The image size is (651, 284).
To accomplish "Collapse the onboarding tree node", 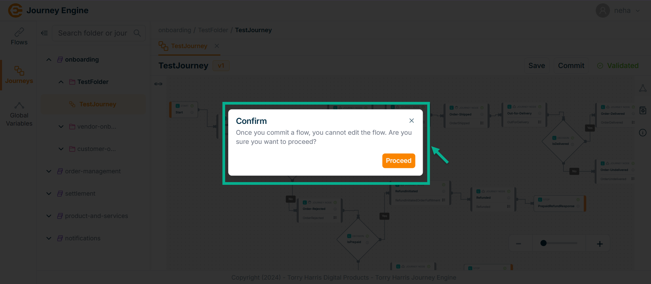I will click(x=49, y=60).
